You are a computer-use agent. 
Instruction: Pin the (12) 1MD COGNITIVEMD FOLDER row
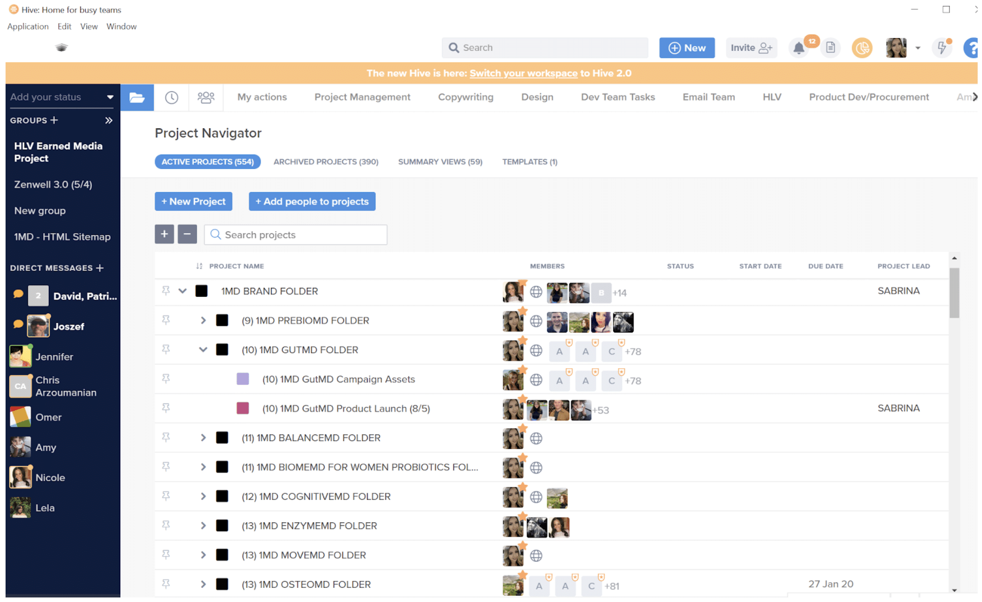[166, 496]
